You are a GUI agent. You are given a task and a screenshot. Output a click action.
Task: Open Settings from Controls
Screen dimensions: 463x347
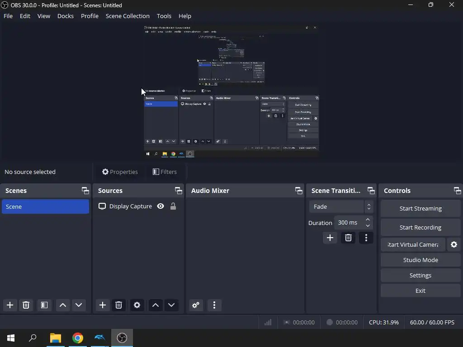[x=420, y=275]
